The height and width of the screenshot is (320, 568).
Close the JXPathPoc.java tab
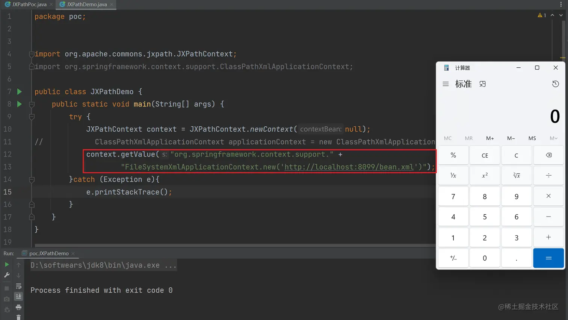pos(51,5)
